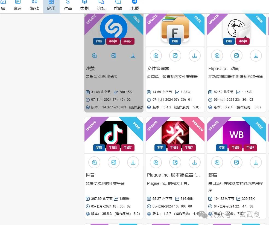Screen dimensions: 269x225
Task: Click the download icon for 文件管理器
Action: coord(195,56)
